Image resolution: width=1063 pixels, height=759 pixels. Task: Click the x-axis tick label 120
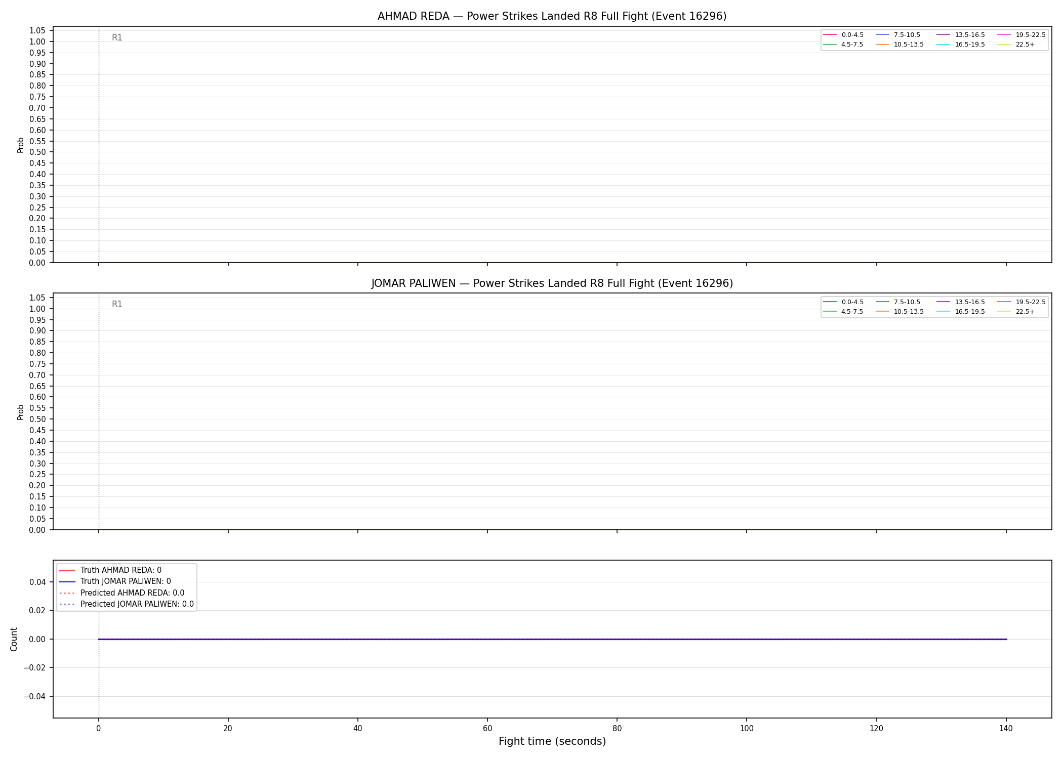point(876,729)
